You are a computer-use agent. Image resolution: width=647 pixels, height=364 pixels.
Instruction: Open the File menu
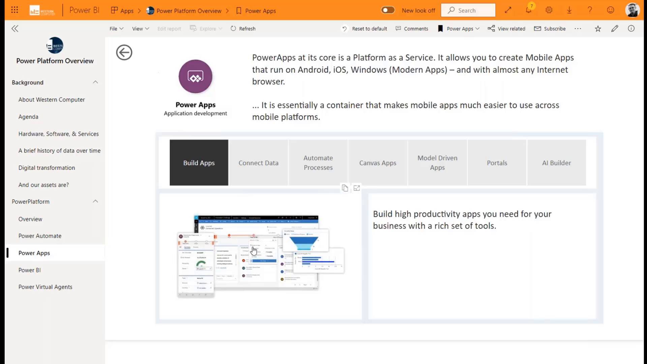pos(116,29)
